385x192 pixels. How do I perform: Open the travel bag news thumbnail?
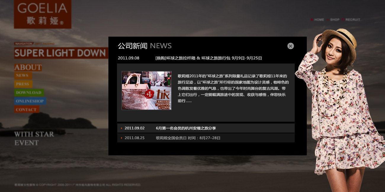[x=147, y=90]
